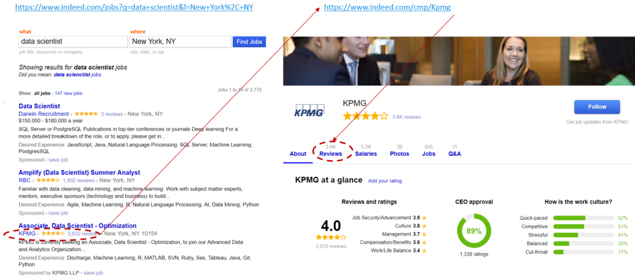Switch to the Q&A tab
This screenshot has width=635, height=278.
tap(455, 154)
